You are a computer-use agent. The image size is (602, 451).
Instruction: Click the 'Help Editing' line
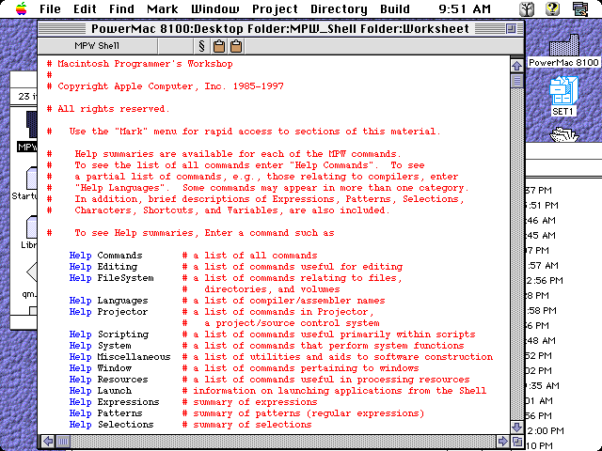click(x=236, y=267)
